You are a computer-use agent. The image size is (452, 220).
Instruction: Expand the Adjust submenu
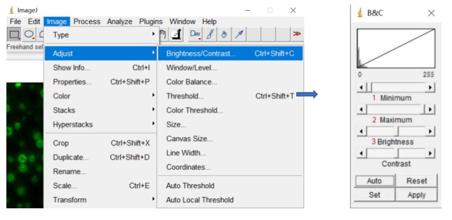pos(101,54)
